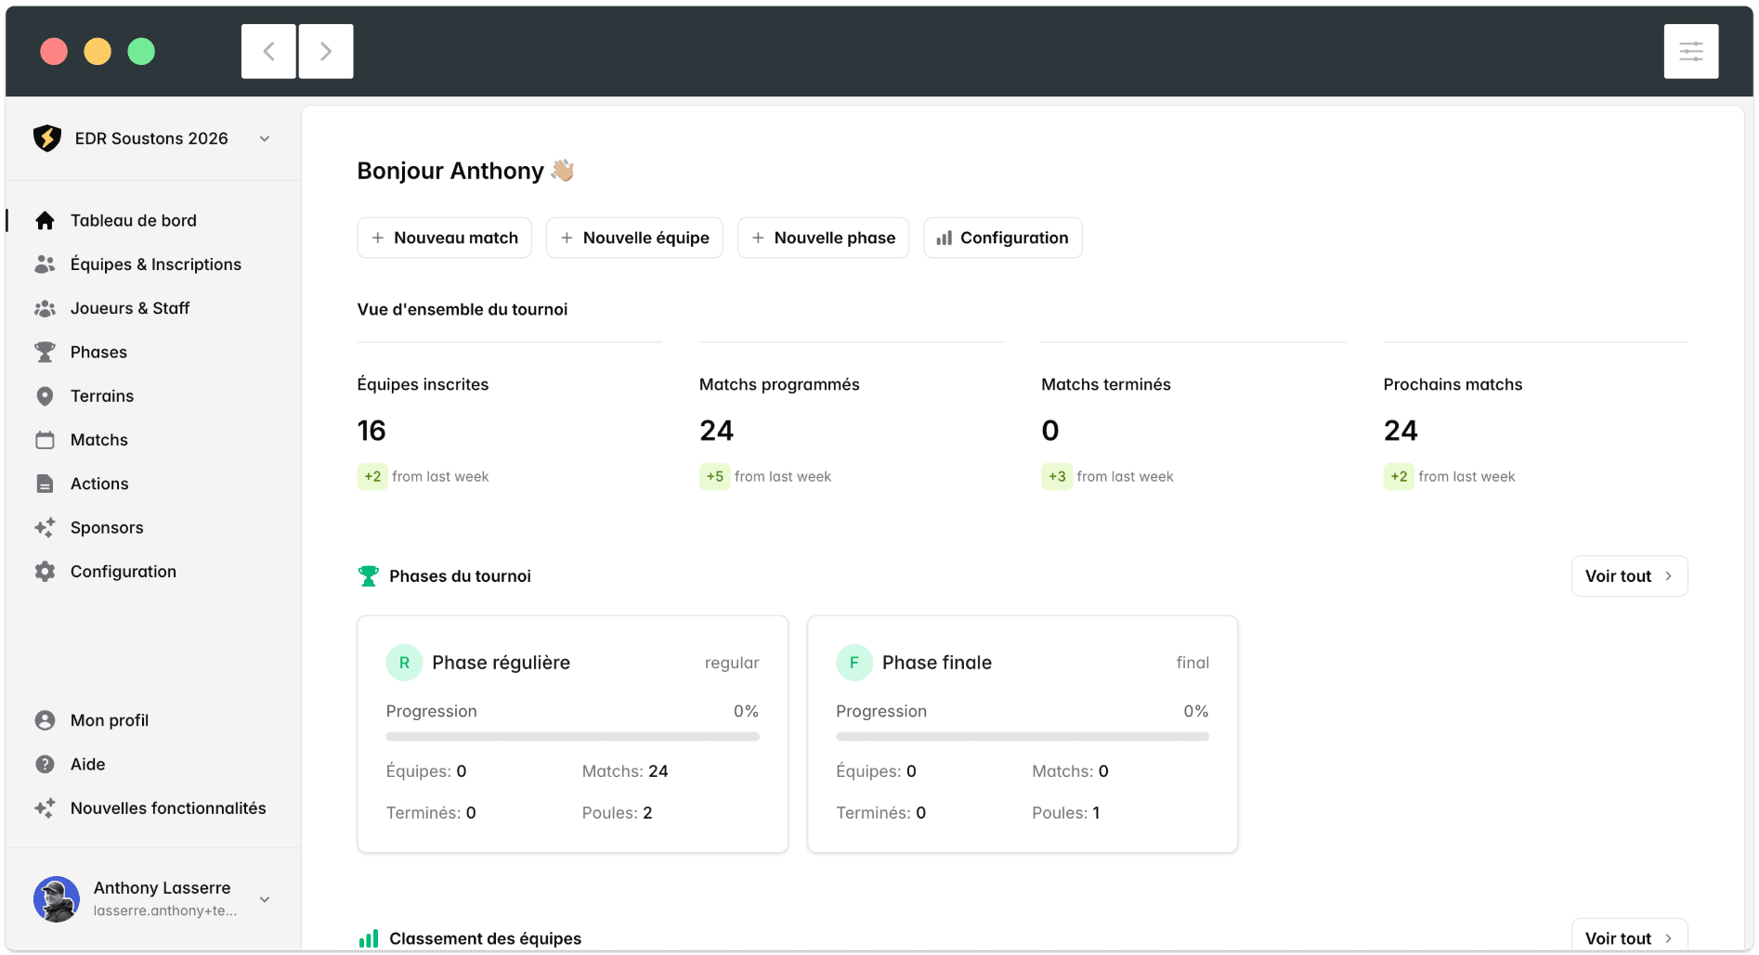Viewport: 1759px width, 955px height.
Task: Open Équipes & Inscriptions in the sidebar
Action: (x=156, y=265)
